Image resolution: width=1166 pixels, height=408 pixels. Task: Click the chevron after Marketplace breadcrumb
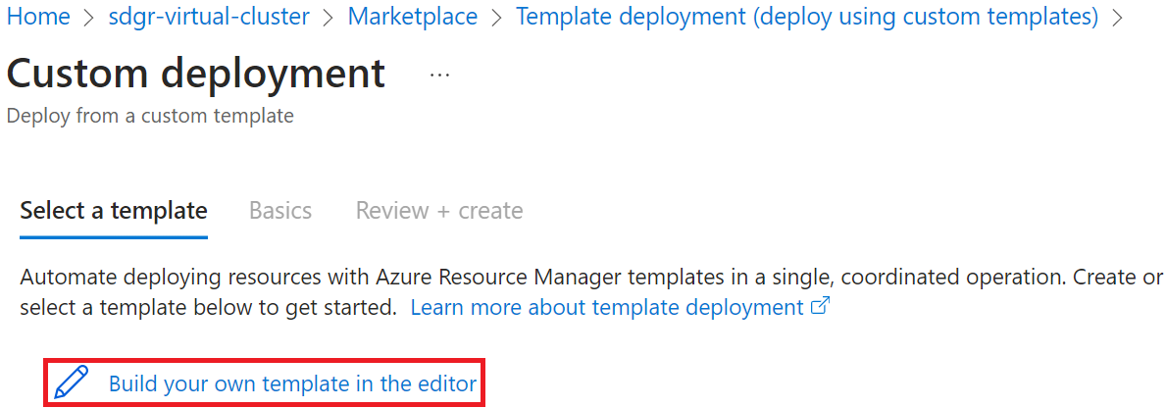pyautogui.click(x=497, y=17)
